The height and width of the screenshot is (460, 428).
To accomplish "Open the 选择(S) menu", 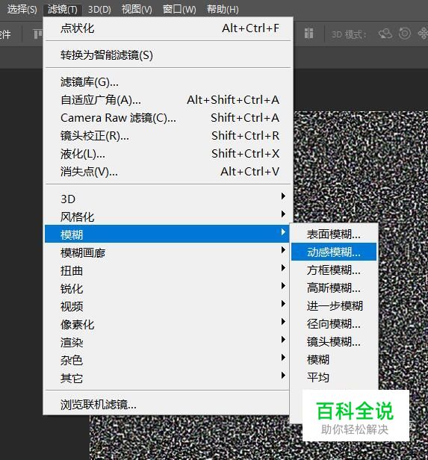I will coord(22,10).
